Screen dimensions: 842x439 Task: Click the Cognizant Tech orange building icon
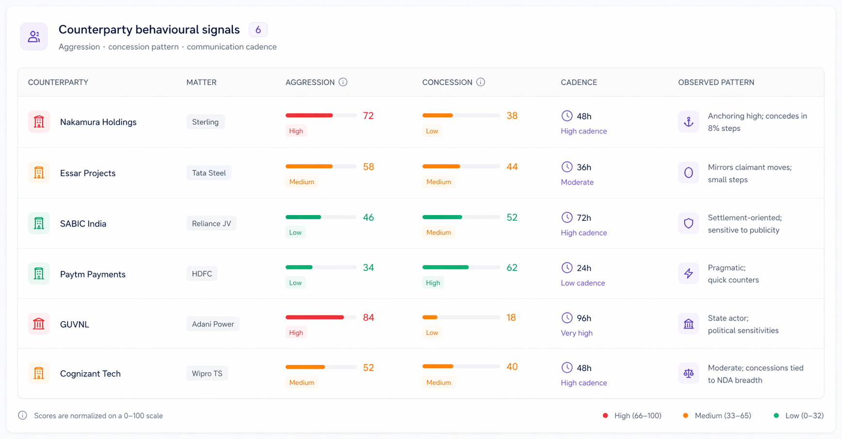pos(39,374)
